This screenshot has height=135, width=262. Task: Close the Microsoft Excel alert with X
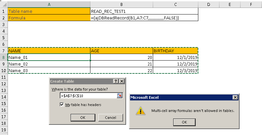pyautogui.click(x=235, y=97)
